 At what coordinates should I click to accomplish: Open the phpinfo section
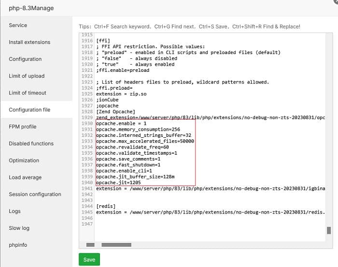[x=18, y=245]
